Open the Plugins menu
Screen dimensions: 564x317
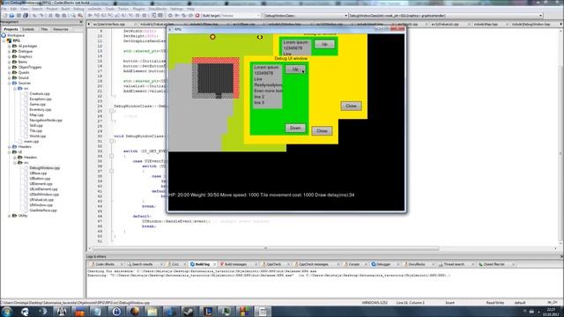139,9
